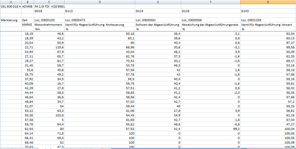Select cell containing 03L 906 018 H

[x=11, y=6]
